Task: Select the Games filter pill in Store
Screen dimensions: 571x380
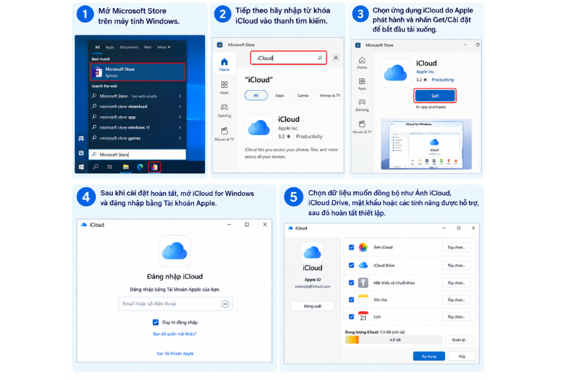Action: pos(302,95)
